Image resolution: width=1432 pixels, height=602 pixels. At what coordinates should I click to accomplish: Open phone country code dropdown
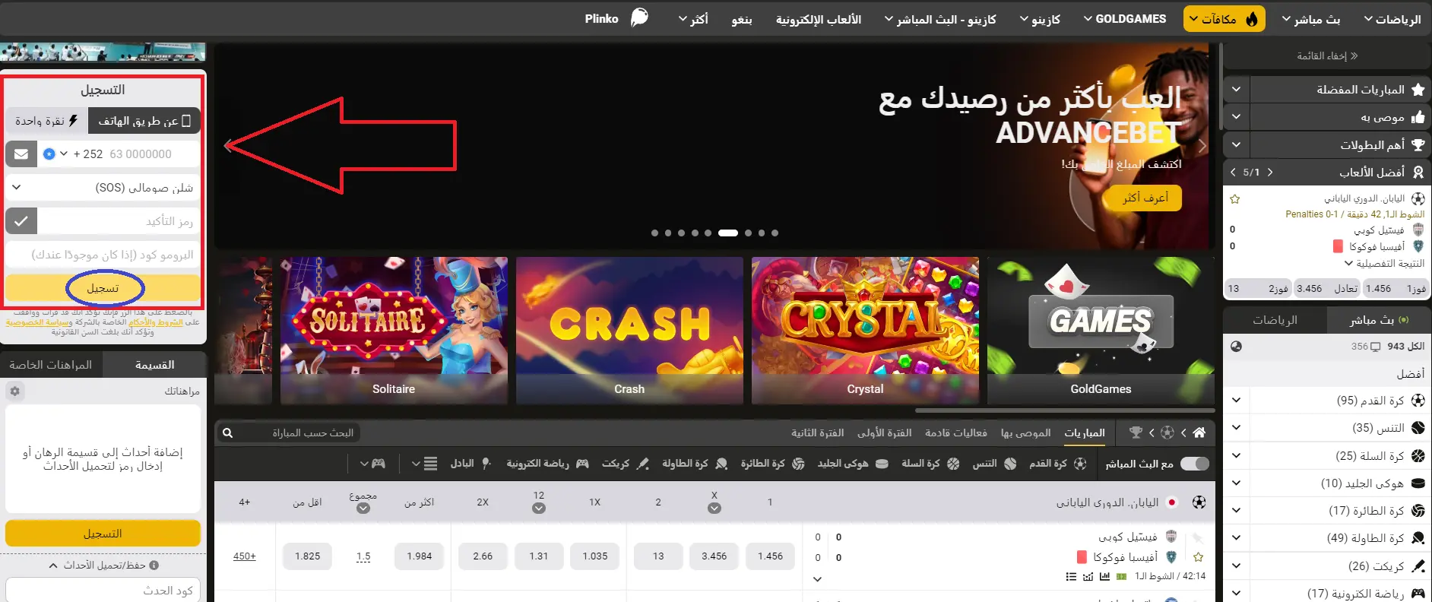[57, 154]
